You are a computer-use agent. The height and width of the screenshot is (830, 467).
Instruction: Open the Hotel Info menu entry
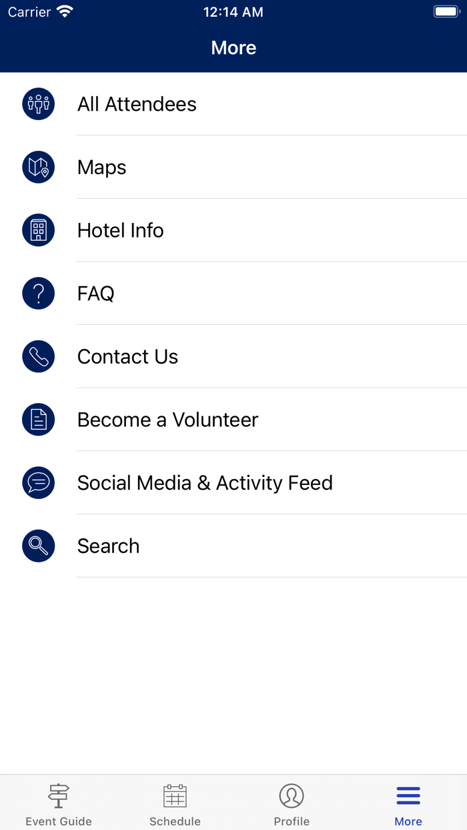pos(120,230)
